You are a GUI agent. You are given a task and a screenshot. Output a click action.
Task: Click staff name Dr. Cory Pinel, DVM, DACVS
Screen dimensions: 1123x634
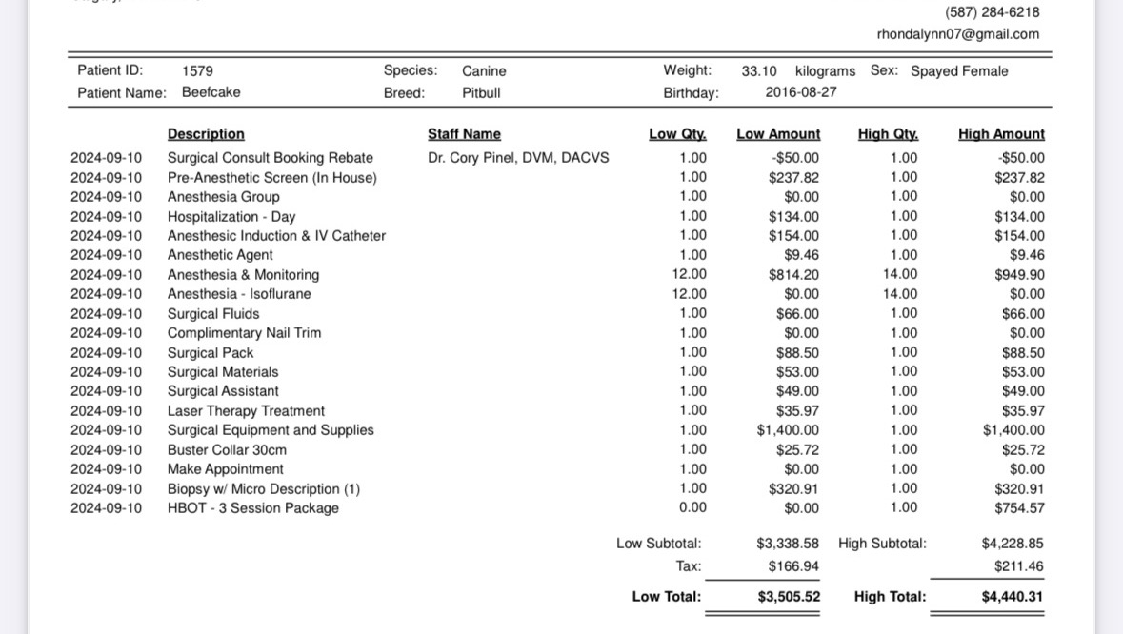pyautogui.click(x=518, y=157)
